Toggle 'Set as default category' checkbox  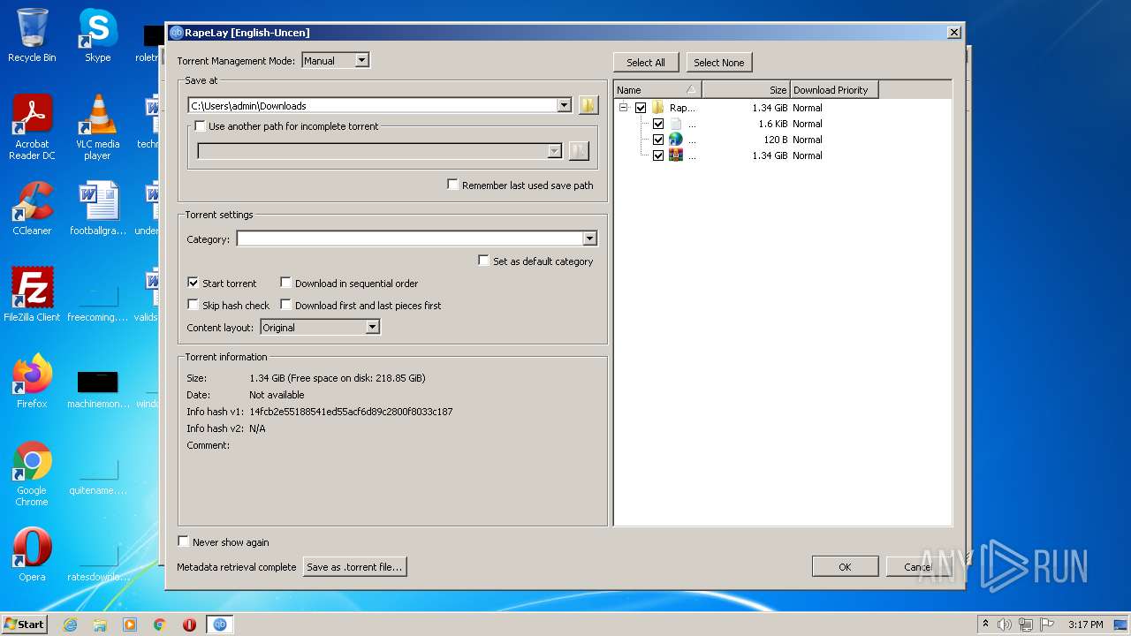(x=484, y=261)
